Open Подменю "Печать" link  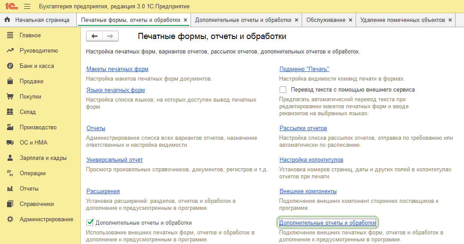click(304, 69)
